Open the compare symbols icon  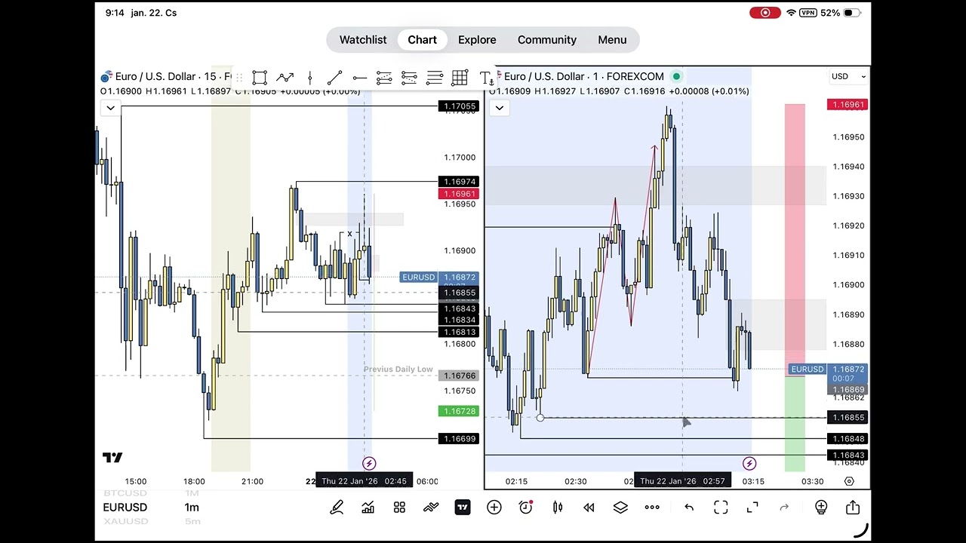(431, 508)
